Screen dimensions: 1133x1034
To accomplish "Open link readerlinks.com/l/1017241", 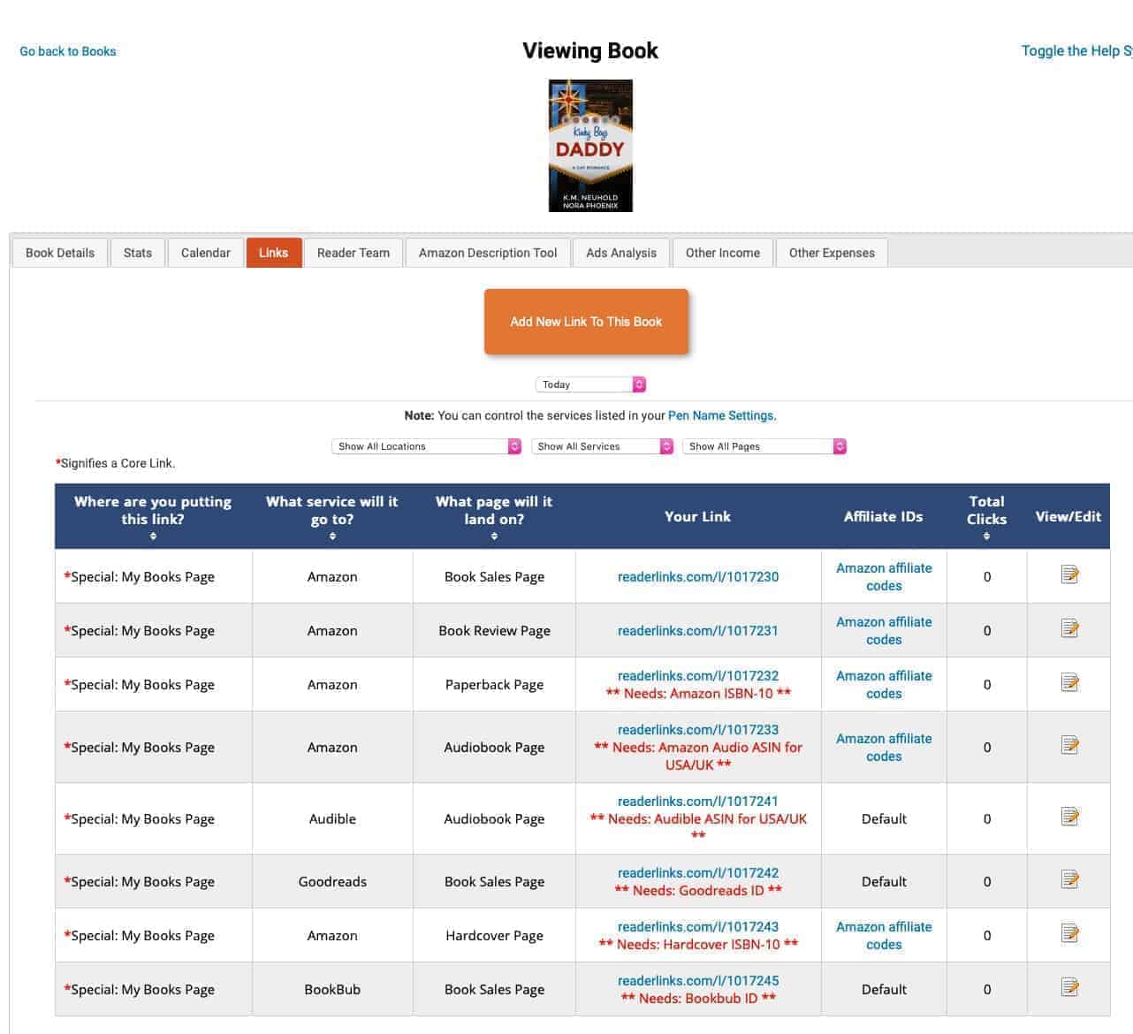I will click(x=698, y=802).
